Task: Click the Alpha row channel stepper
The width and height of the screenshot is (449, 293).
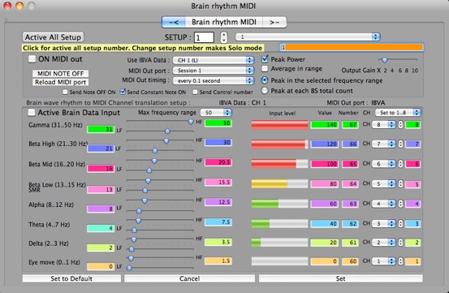Action: click(400, 204)
